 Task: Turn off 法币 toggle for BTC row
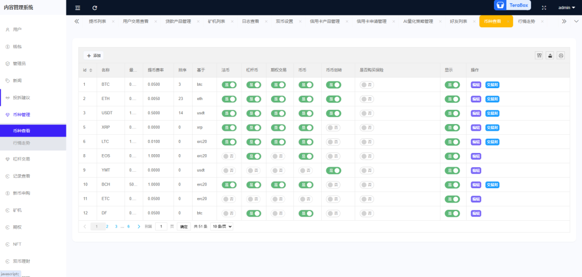click(229, 85)
